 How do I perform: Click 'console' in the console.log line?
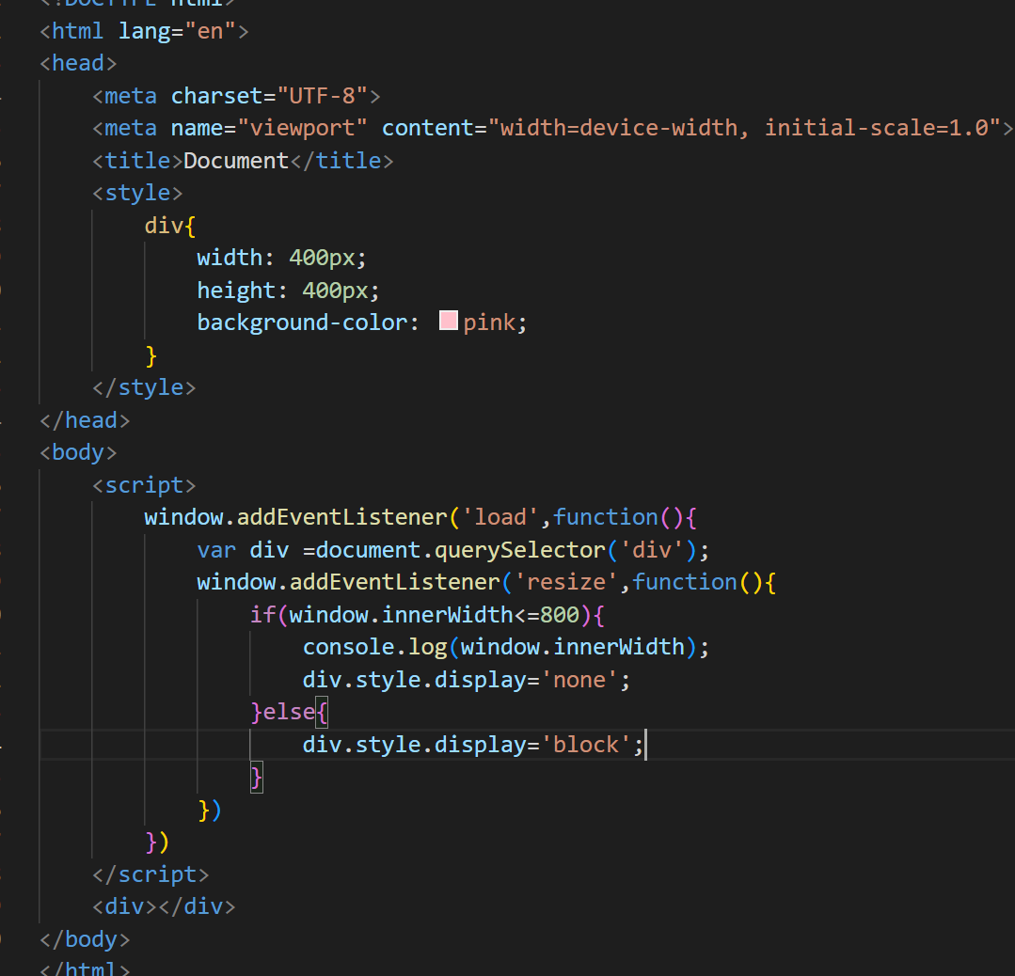point(348,647)
